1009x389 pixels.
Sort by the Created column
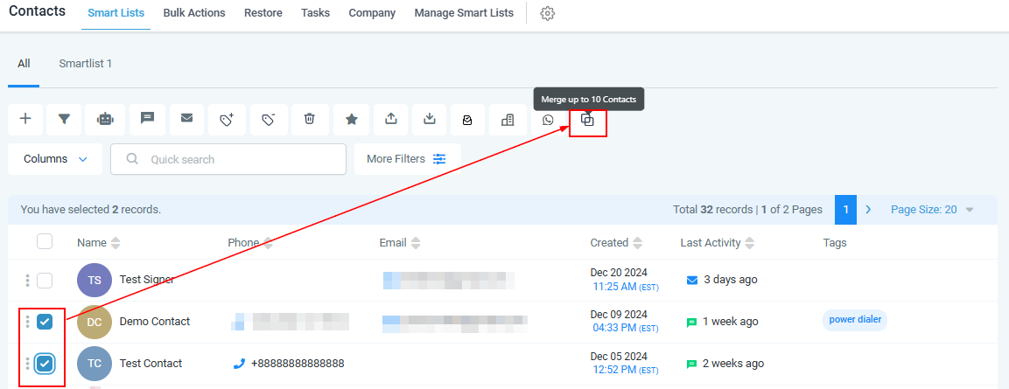coord(638,243)
